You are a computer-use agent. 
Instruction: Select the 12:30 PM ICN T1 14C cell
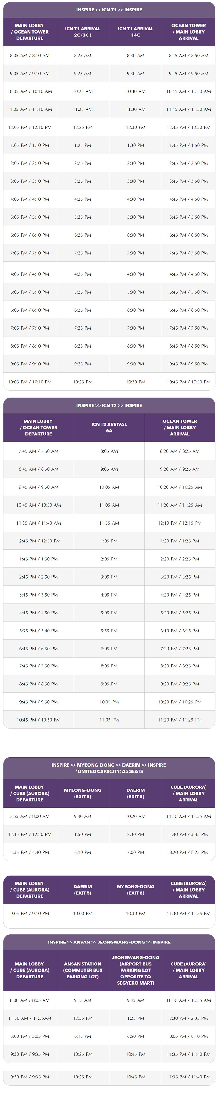(x=135, y=127)
